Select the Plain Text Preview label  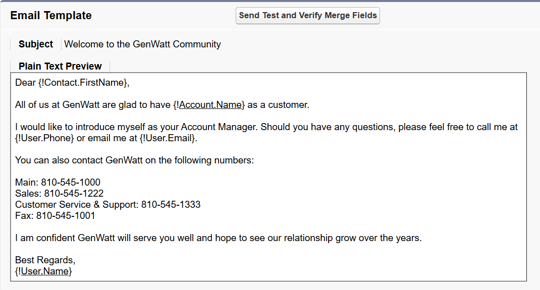[x=60, y=66]
